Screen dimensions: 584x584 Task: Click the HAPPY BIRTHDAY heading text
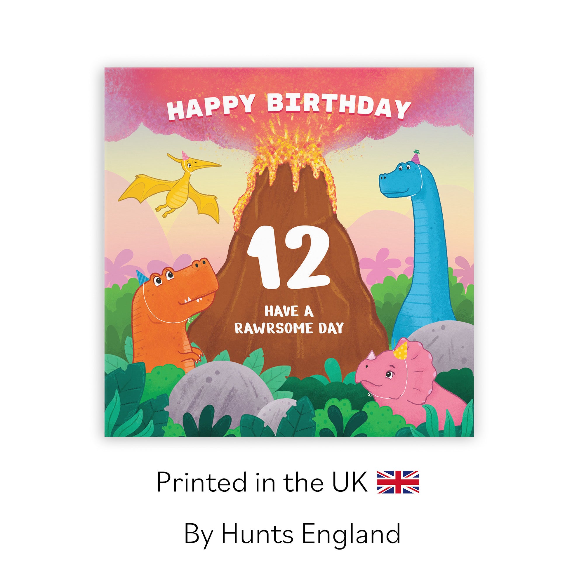[289, 106]
